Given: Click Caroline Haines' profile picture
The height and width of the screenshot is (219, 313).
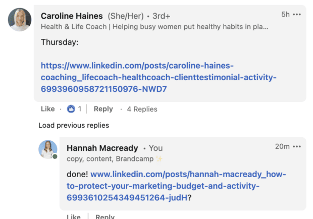Looking at the screenshot, I should (x=20, y=20).
